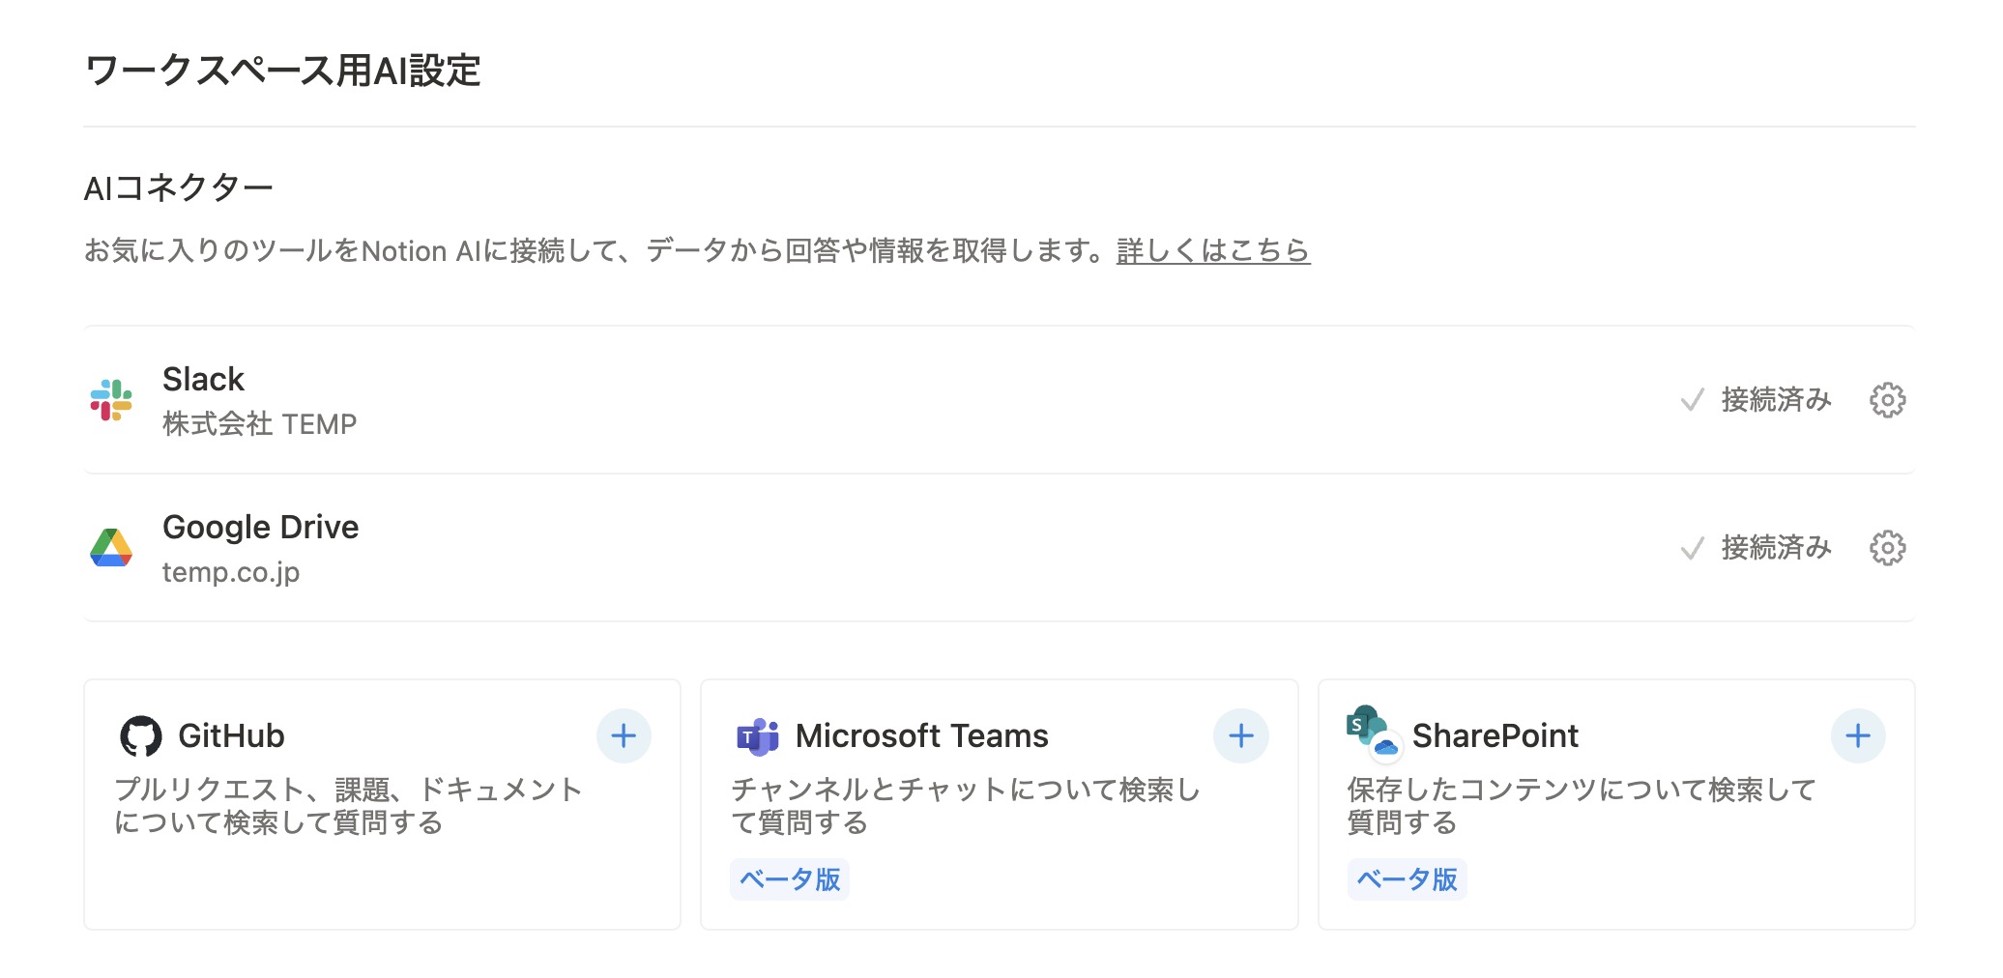Click the SharePoint card title

[1495, 736]
